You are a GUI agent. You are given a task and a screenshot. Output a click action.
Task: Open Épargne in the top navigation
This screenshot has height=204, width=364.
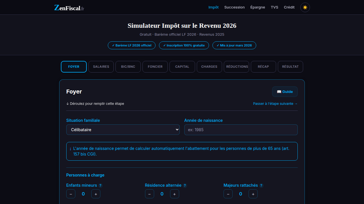coord(258,7)
